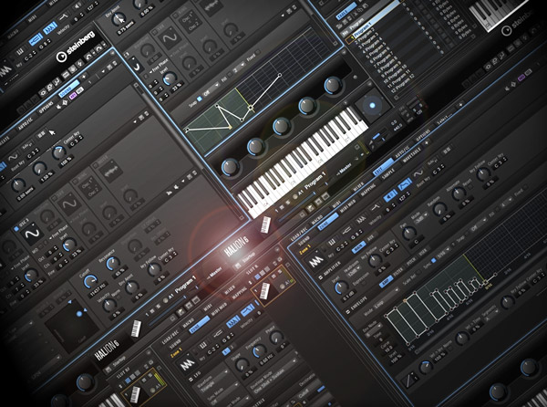Click the velocity high value field showing 127
547x407 pixels.
[404, 197]
